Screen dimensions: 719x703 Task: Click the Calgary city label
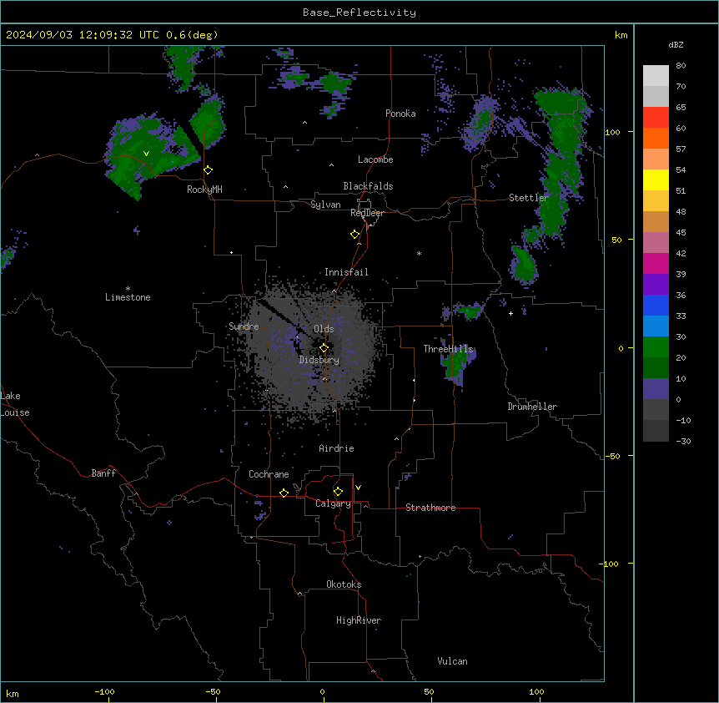pos(333,503)
